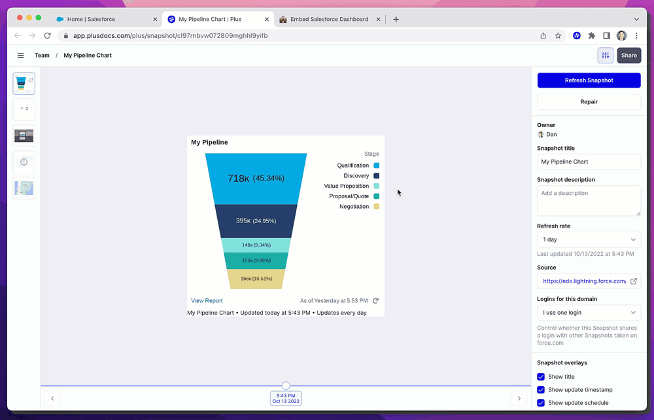Image resolution: width=654 pixels, height=420 pixels.
Task: Open a new browser tab
Action: (x=396, y=19)
